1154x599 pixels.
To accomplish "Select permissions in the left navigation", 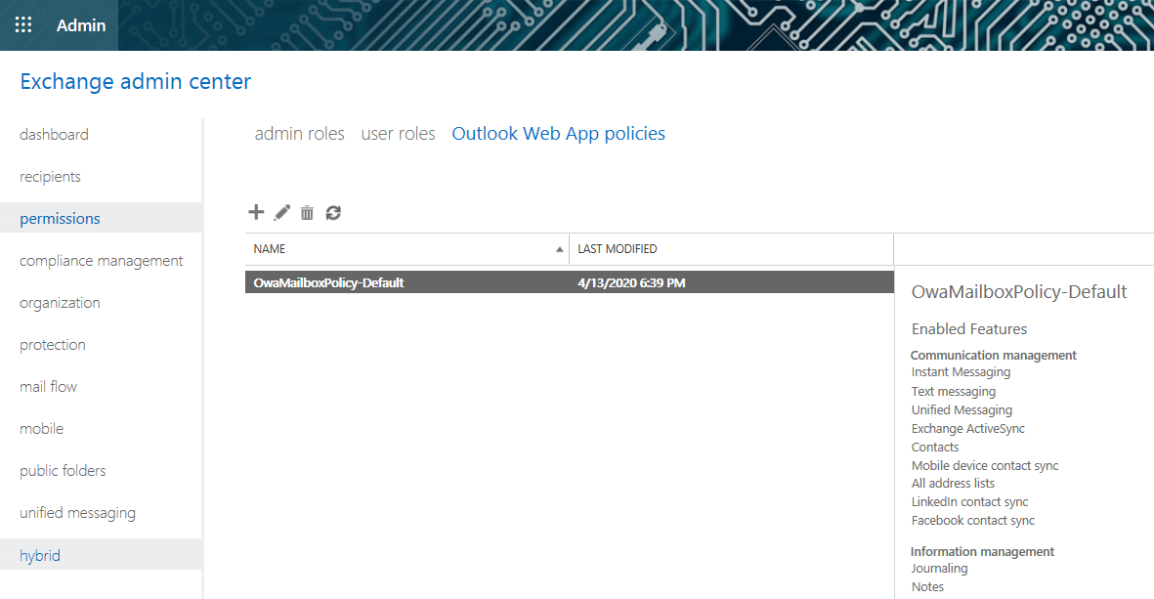I will point(101,219).
